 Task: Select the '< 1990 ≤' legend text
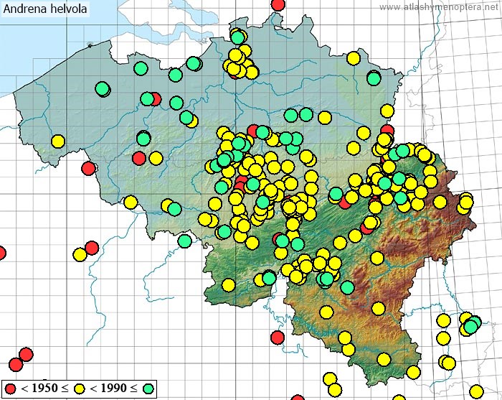pos(113,388)
